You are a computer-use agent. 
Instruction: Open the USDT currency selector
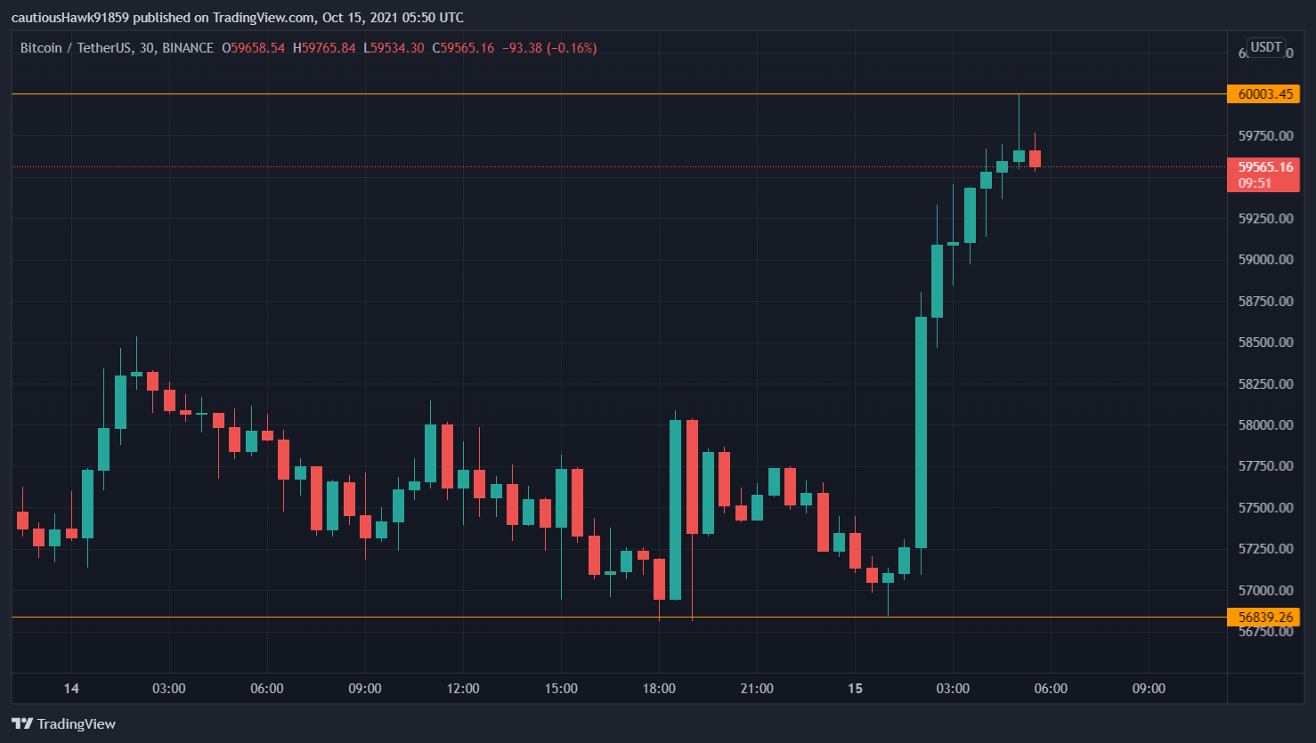coord(1265,47)
